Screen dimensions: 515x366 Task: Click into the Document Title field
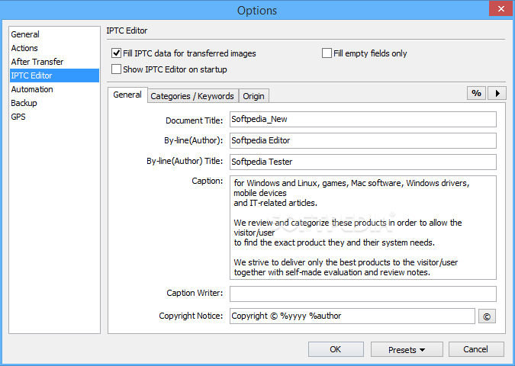click(363, 120)
